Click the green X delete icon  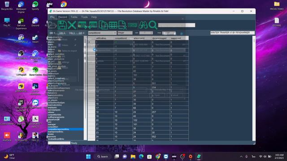(x=72, y=25)
